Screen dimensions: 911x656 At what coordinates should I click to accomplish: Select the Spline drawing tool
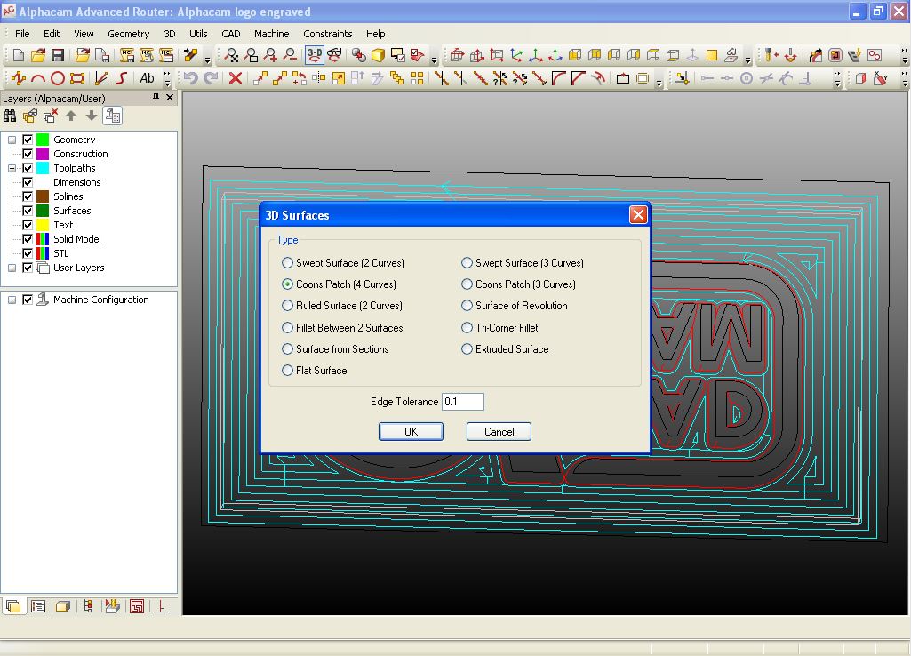(x=122, y=78)
